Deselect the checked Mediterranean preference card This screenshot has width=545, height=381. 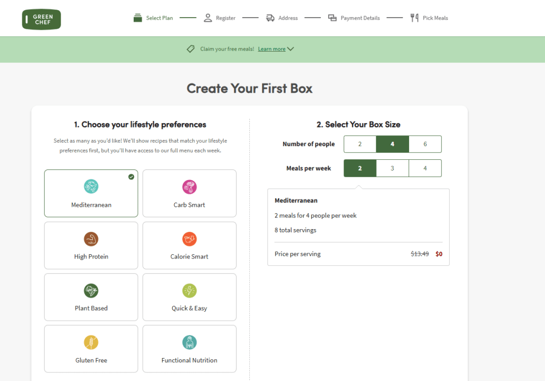pos(91,193)
